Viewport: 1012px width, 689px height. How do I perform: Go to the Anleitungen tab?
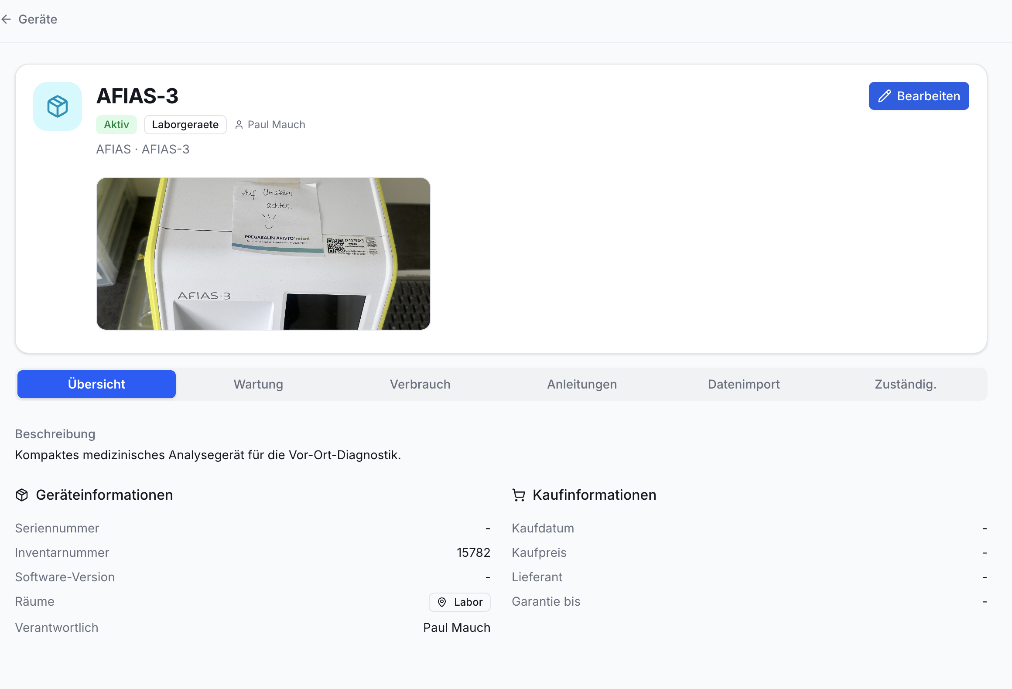tap(582, 384)
